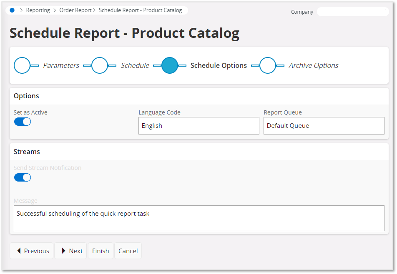This screenshot has height=274, width=397.
Task: Click the back arrow icon on Previous button
Action: 18,251
